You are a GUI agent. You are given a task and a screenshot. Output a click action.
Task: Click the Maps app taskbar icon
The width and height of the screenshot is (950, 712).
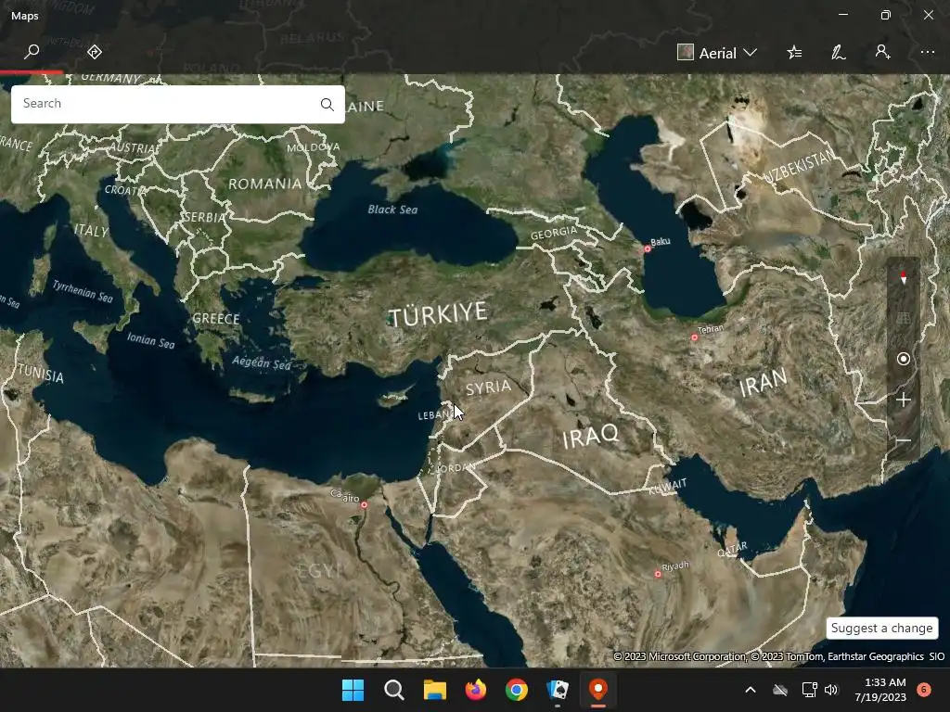[x=598, y=690]
